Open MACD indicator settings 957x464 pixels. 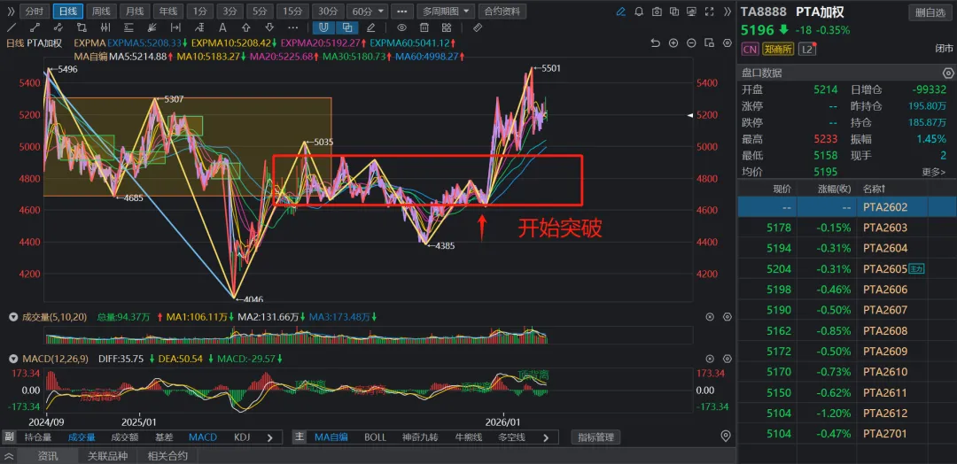pos(727,360)
